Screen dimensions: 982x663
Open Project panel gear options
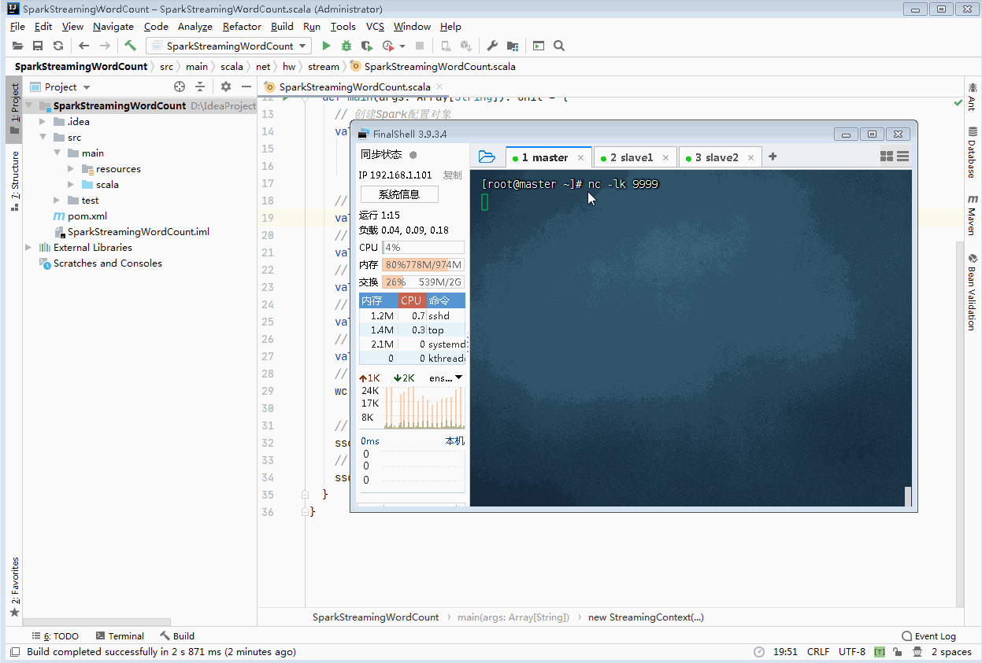coord(226,87)
